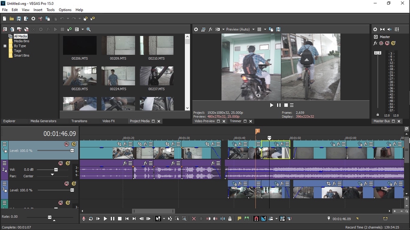Select the 00224.MTS media thumbnail
The width and height of the screenshot is (410, 230).
(x=118, y=76)
